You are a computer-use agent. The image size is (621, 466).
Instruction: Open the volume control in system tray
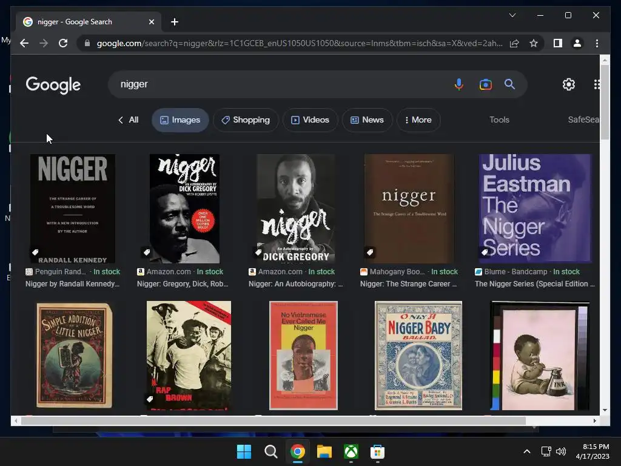561,451
